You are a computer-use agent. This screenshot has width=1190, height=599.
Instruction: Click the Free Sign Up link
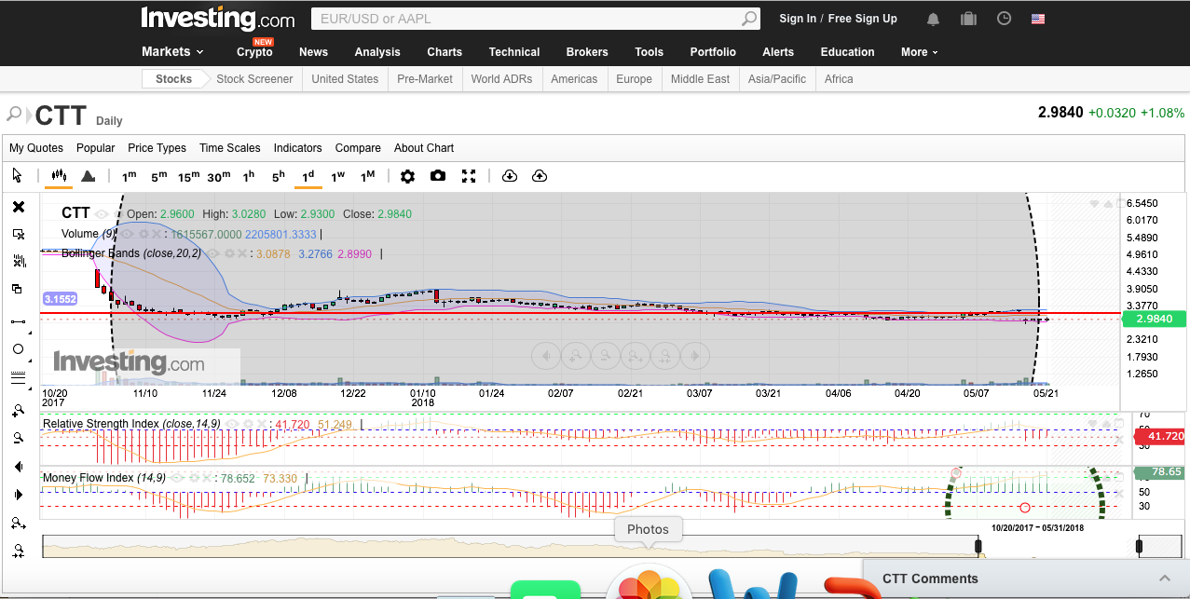pyautogui.click(x=862, y=19)
